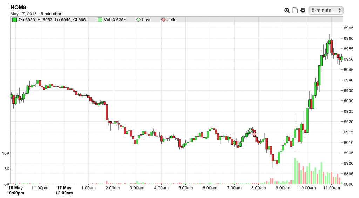The image size is (359, 198).
Task: Click the 6960 price axis label
Action: tap(348, 38)
